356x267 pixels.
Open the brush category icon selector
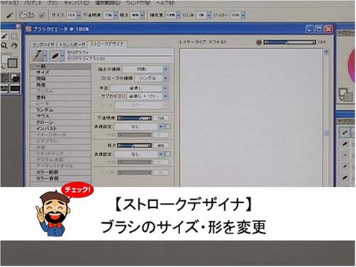point(39,56)
